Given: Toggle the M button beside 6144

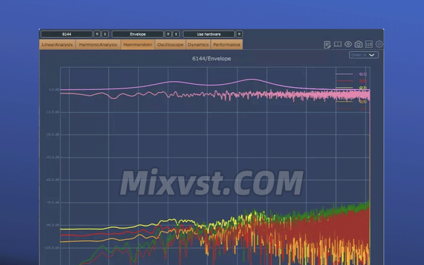Looking at the screenshot, I should point(97,34).
